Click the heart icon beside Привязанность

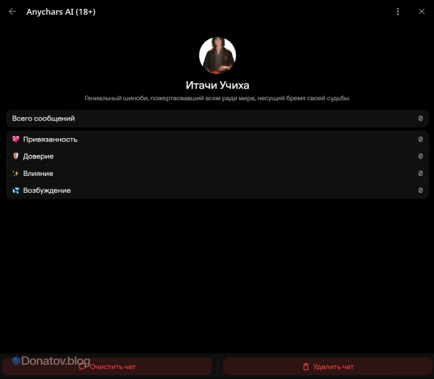click(16, 139)
